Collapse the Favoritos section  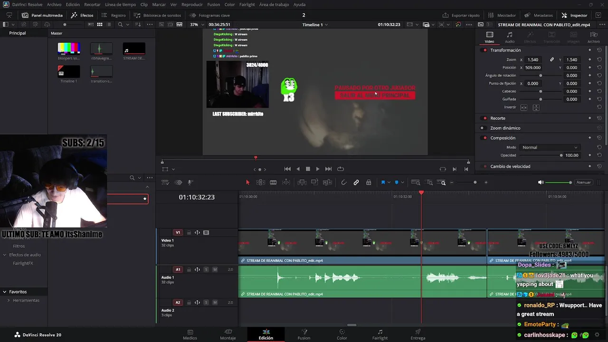(4, 292)
